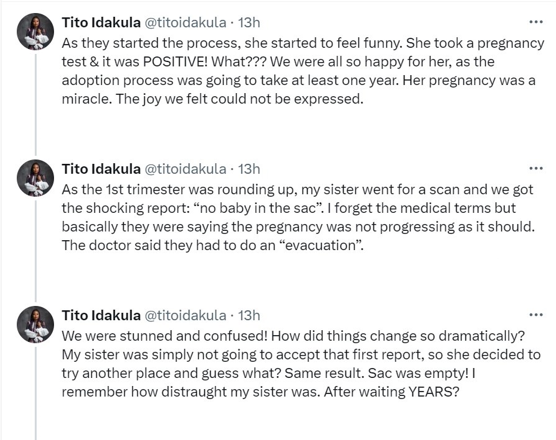Click the 13h timestamp on the 1st trimester tweet
The image size is (556, 440).
point(249,169)
